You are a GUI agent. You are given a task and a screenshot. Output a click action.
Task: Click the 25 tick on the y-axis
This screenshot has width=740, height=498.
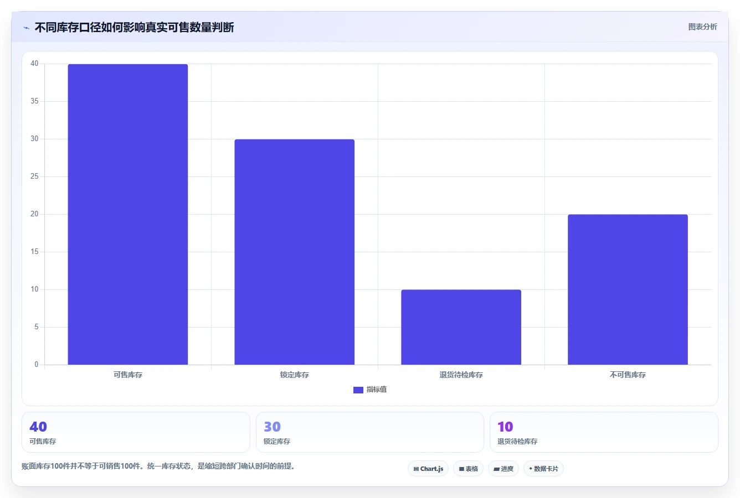tap(34, 177)
